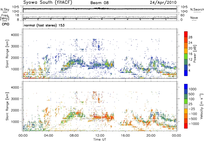Click the '18' frequency axis tick
Image resolution: width=204 pixels, height=141 pixels.
click(17, 15)
